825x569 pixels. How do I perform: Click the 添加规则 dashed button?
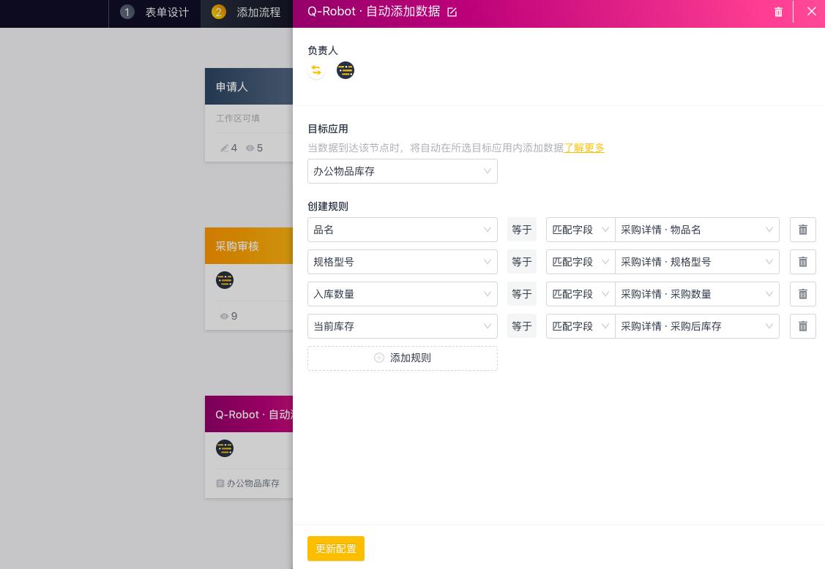403,358
